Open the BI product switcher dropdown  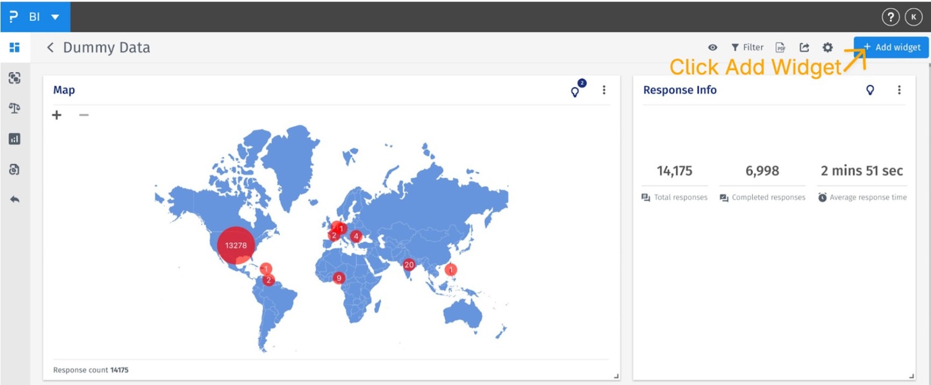coord(55,17)
